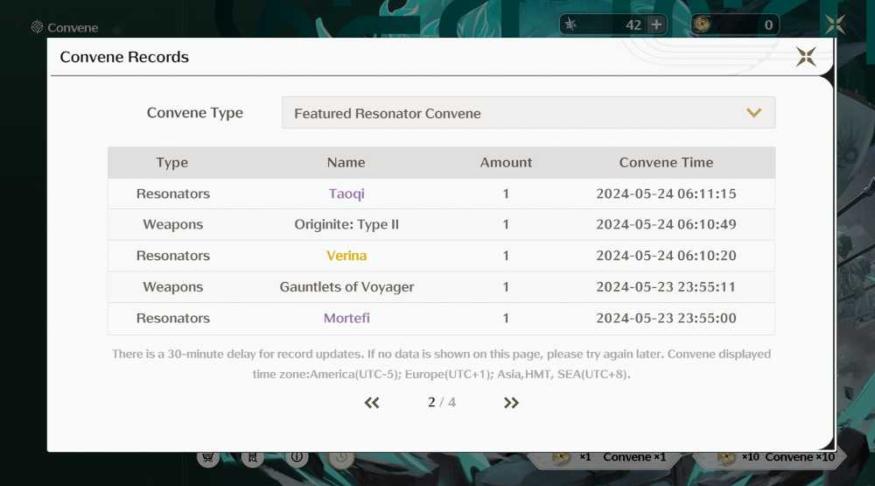Click the Astrite amount 42
875x486 pixels.
pos(633,25)
